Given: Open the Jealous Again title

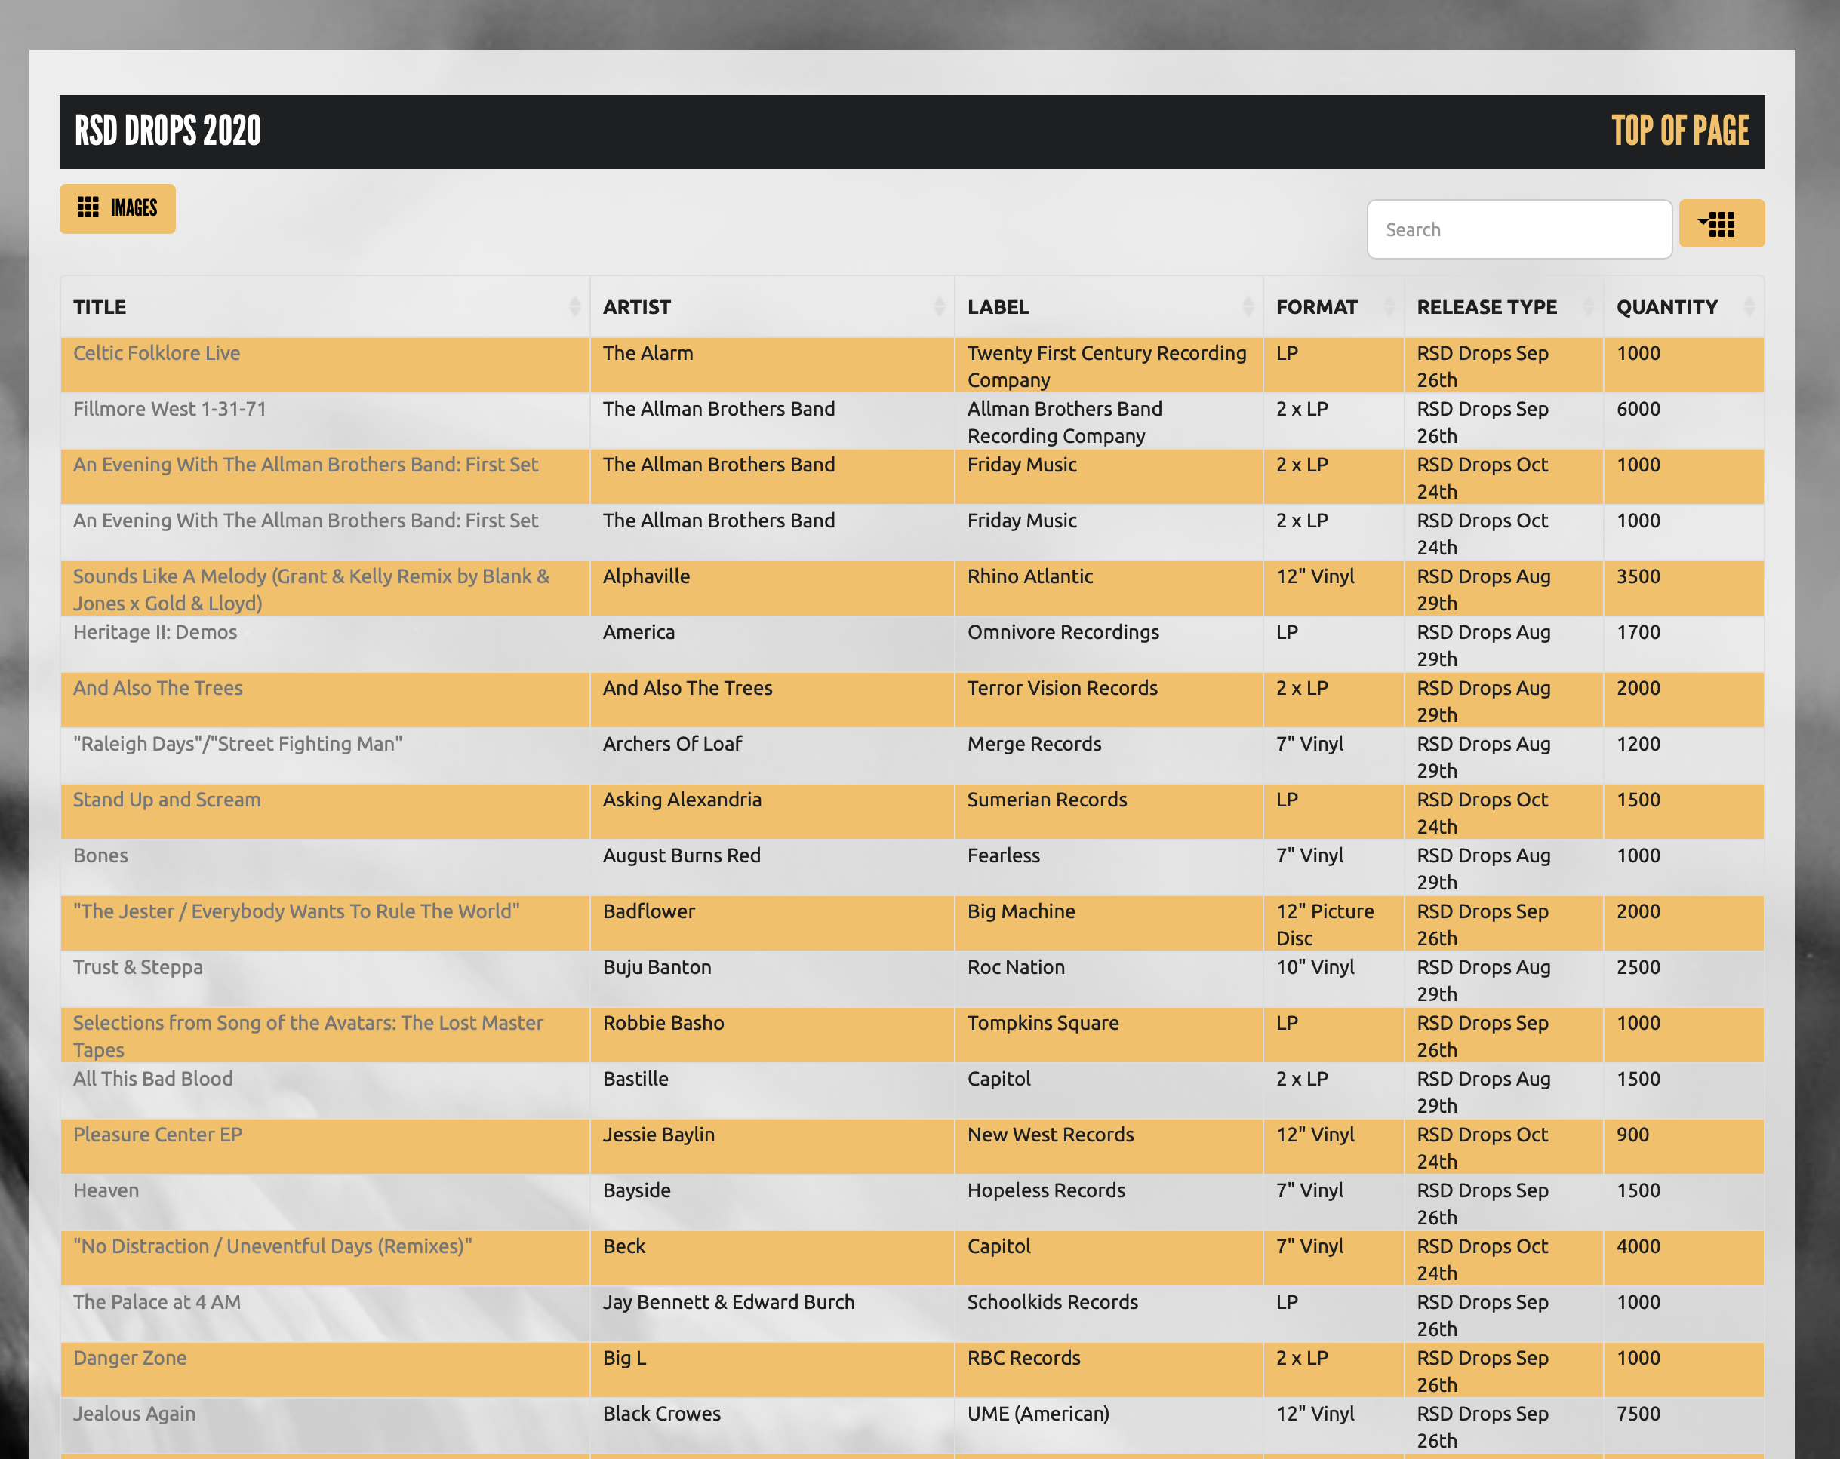Looking at the screenshot, I should [x=134, y=1414].
